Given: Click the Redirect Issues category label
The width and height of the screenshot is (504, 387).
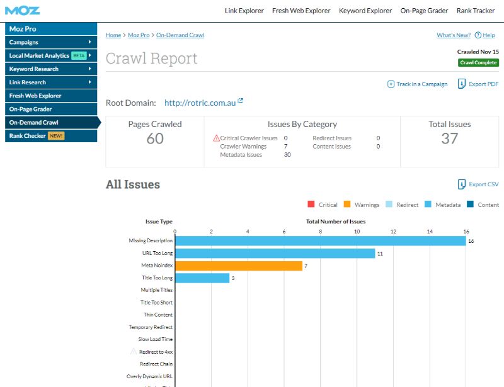Looking at the screenshot, I should [x=332, y=138].
